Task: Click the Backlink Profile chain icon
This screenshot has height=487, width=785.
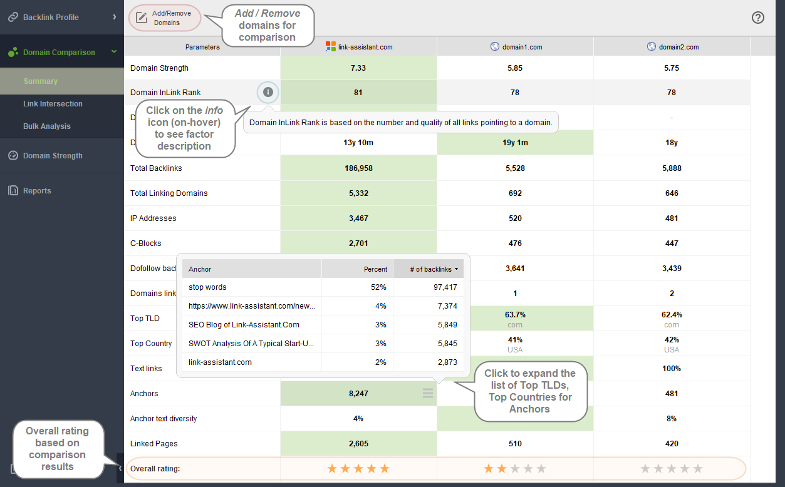Action: point(13,18)
